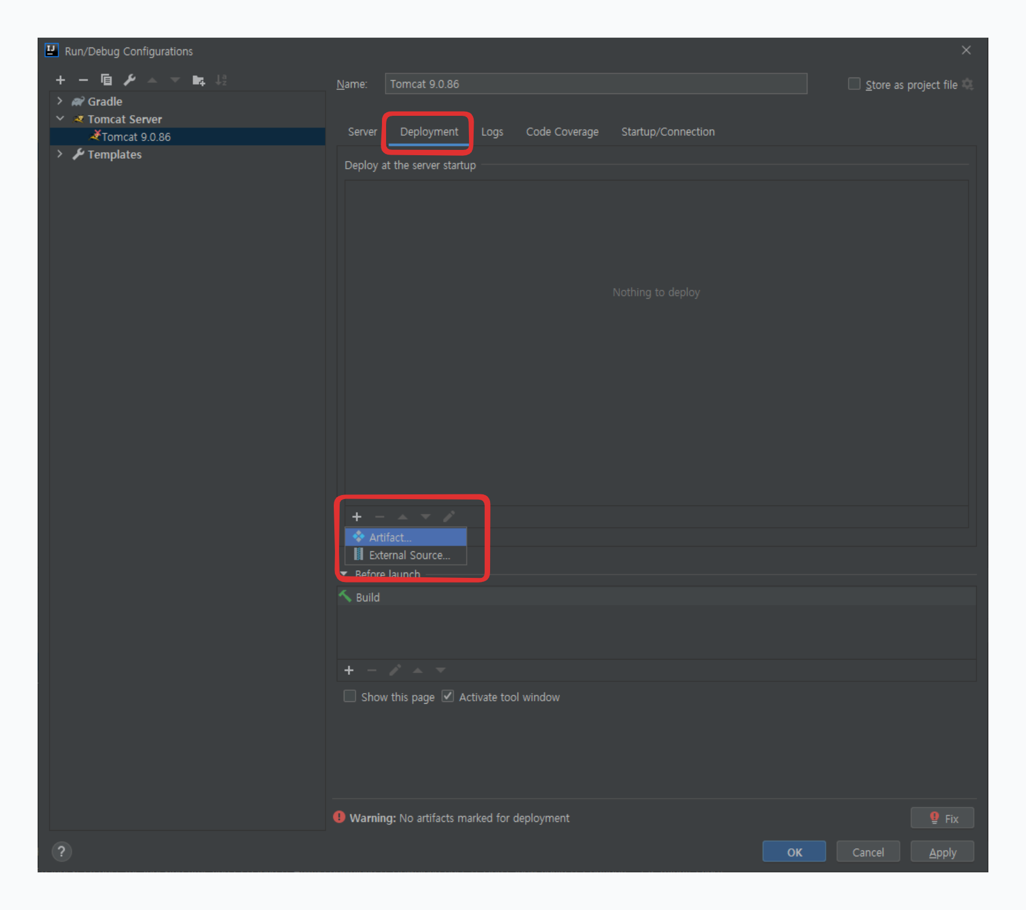Remove deployment item with minus icon

tap(380, 517)
